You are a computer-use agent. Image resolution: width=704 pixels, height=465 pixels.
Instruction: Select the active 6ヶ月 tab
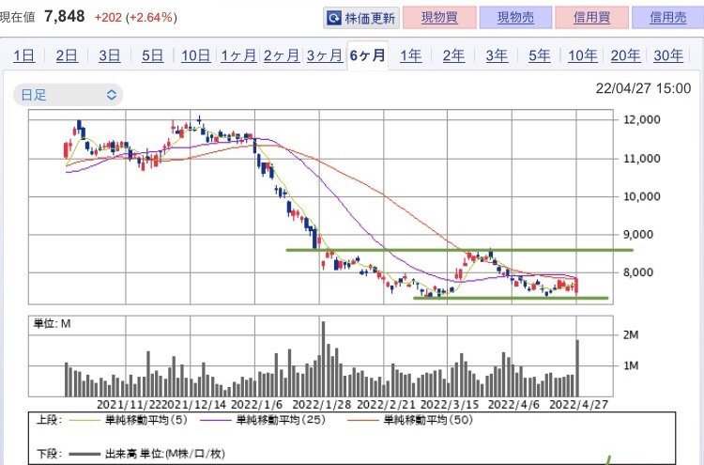[367, 55]
